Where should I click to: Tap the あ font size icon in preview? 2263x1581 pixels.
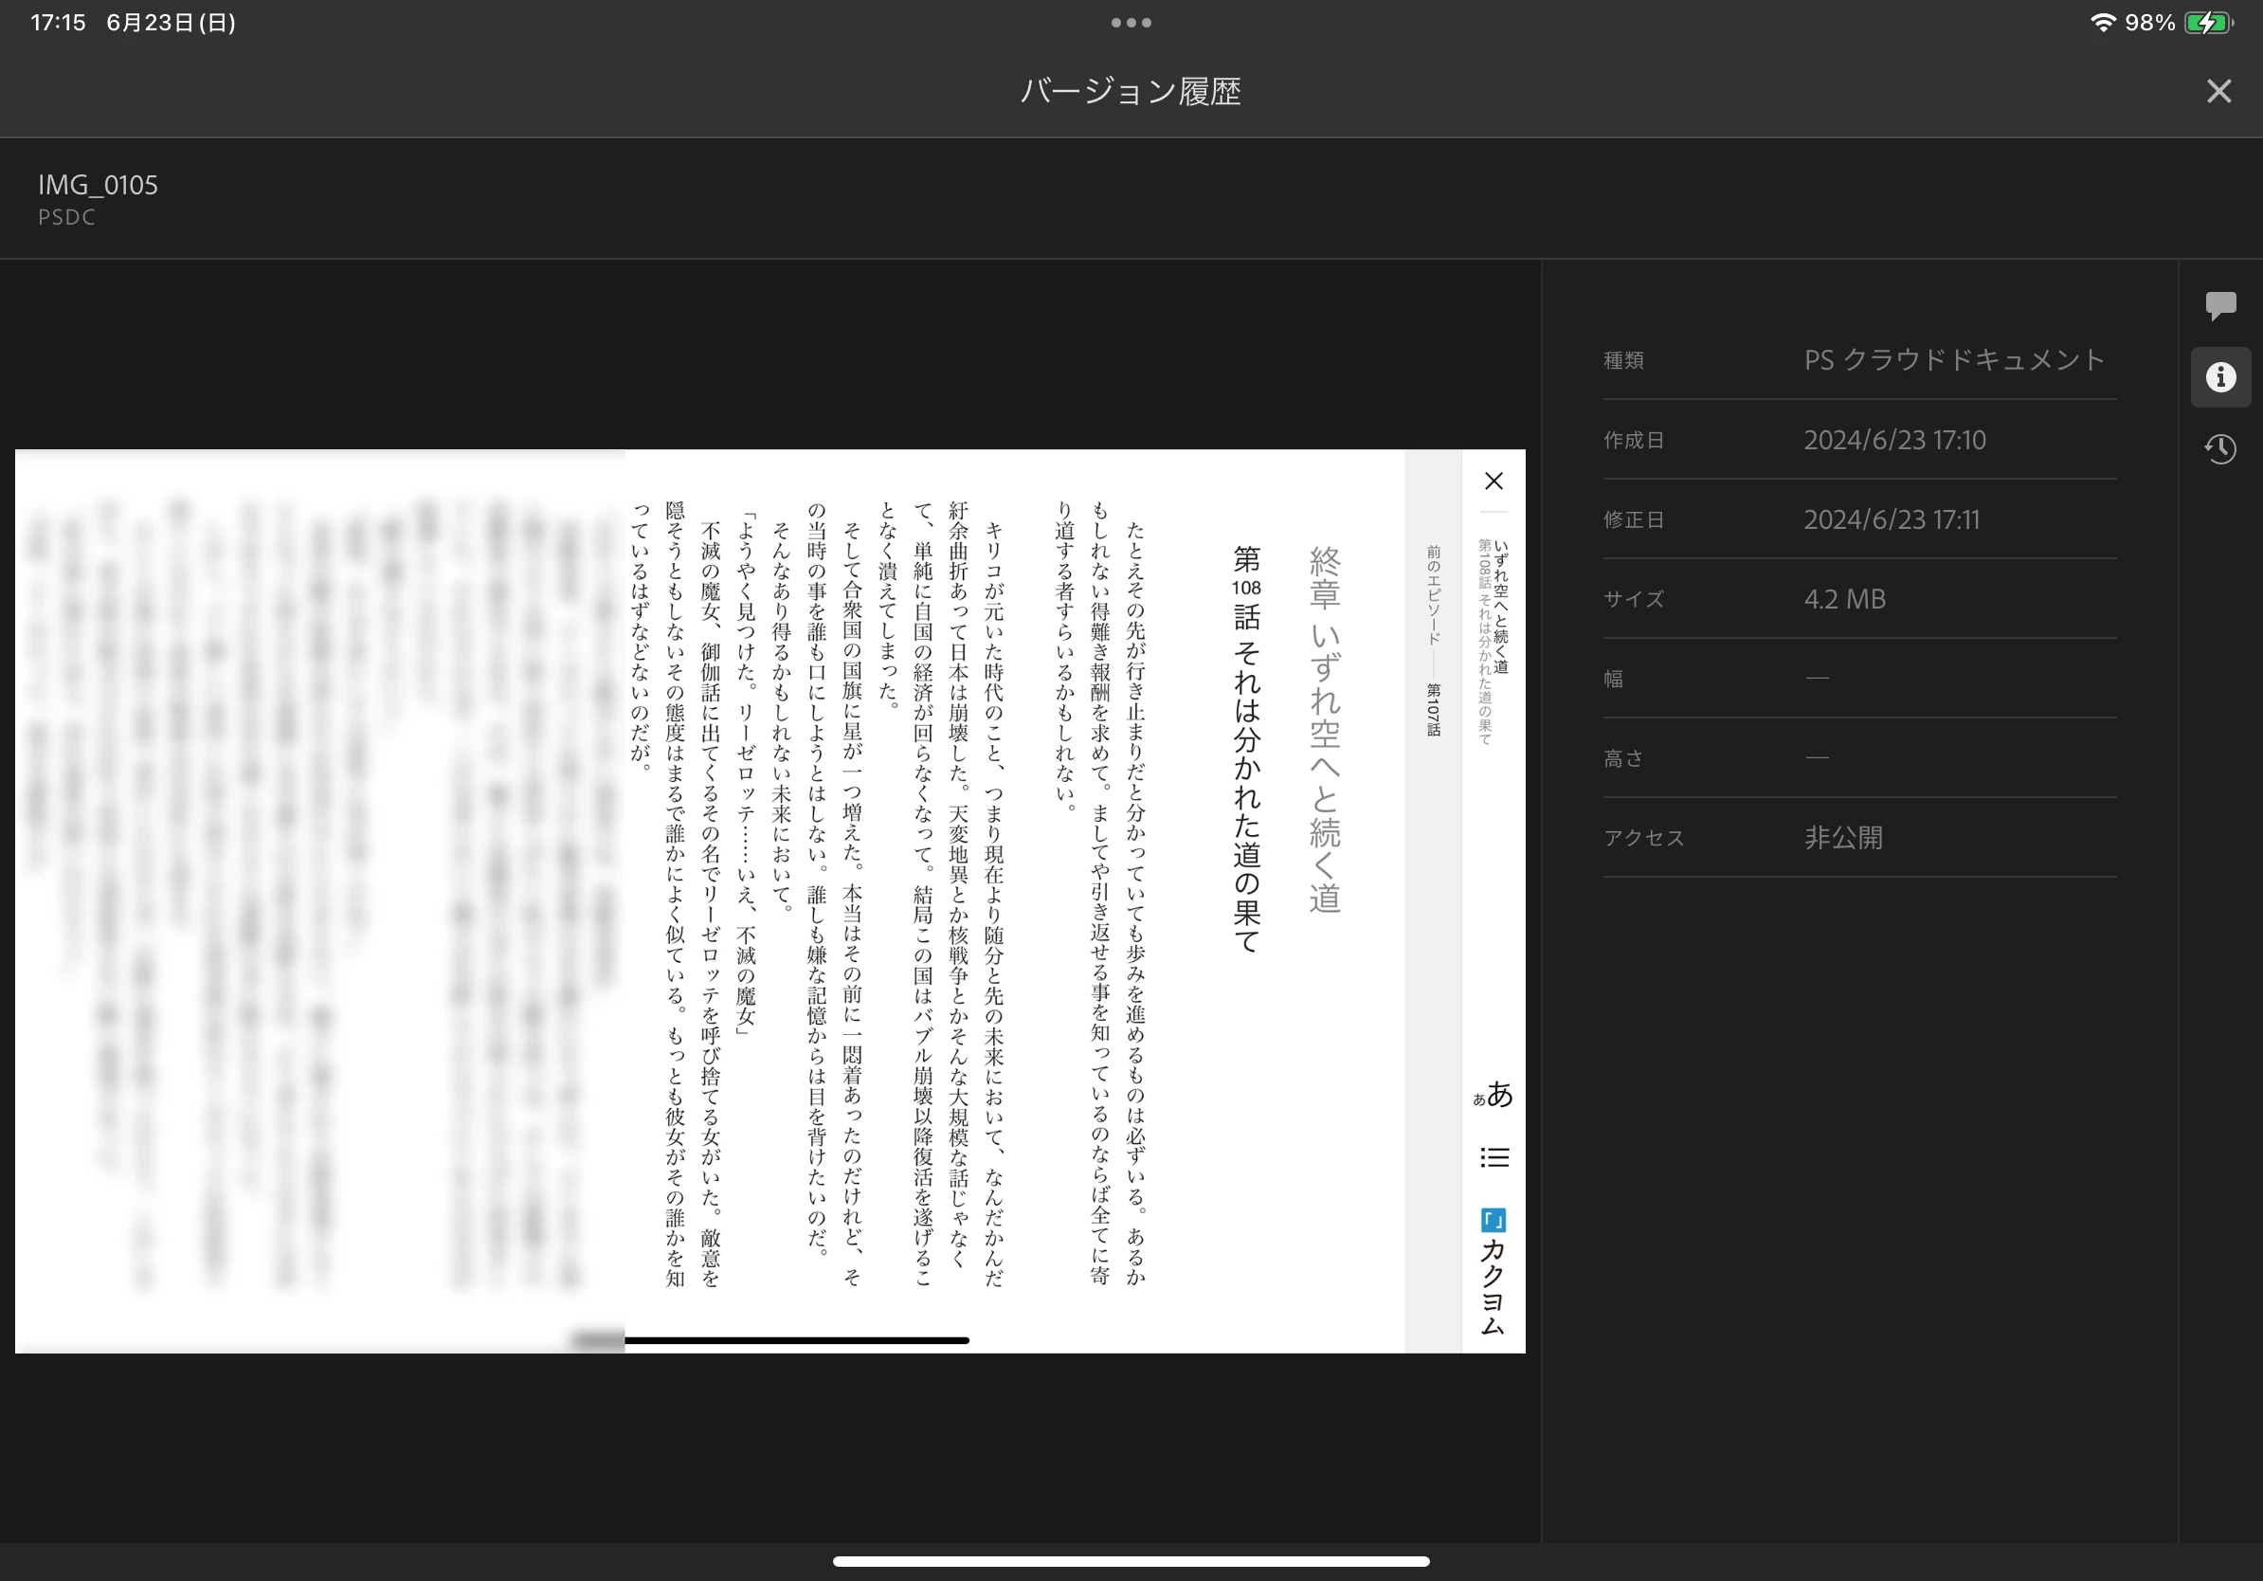(1494, 1094)
